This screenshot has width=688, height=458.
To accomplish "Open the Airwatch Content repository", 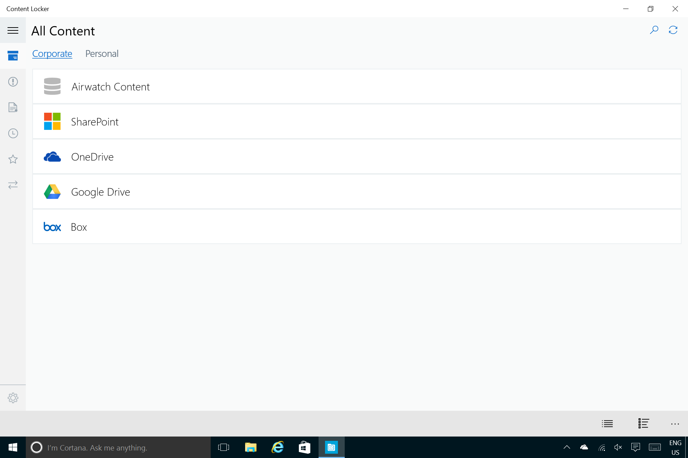I will pyautogui.click(x=110, y=87).
